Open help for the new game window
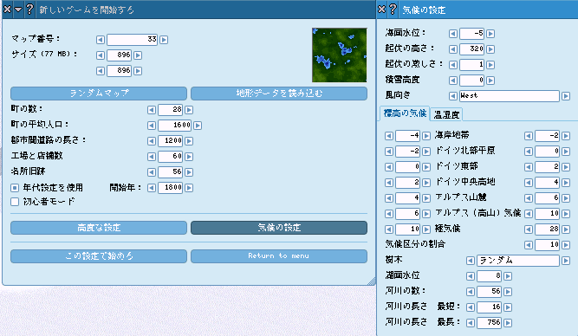Screen dimensions: 578x336 click(29, 9)
